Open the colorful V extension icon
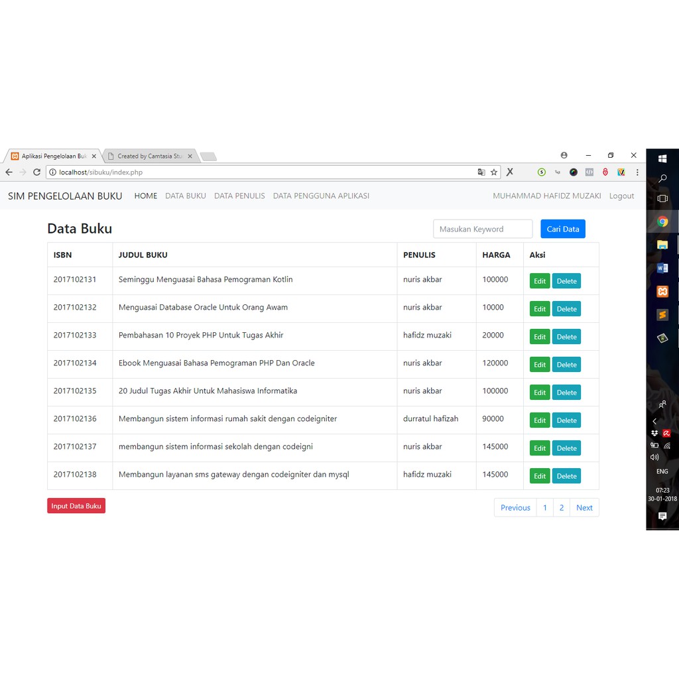Viewport: 679px width, 679px height. [x=621, y=172]
